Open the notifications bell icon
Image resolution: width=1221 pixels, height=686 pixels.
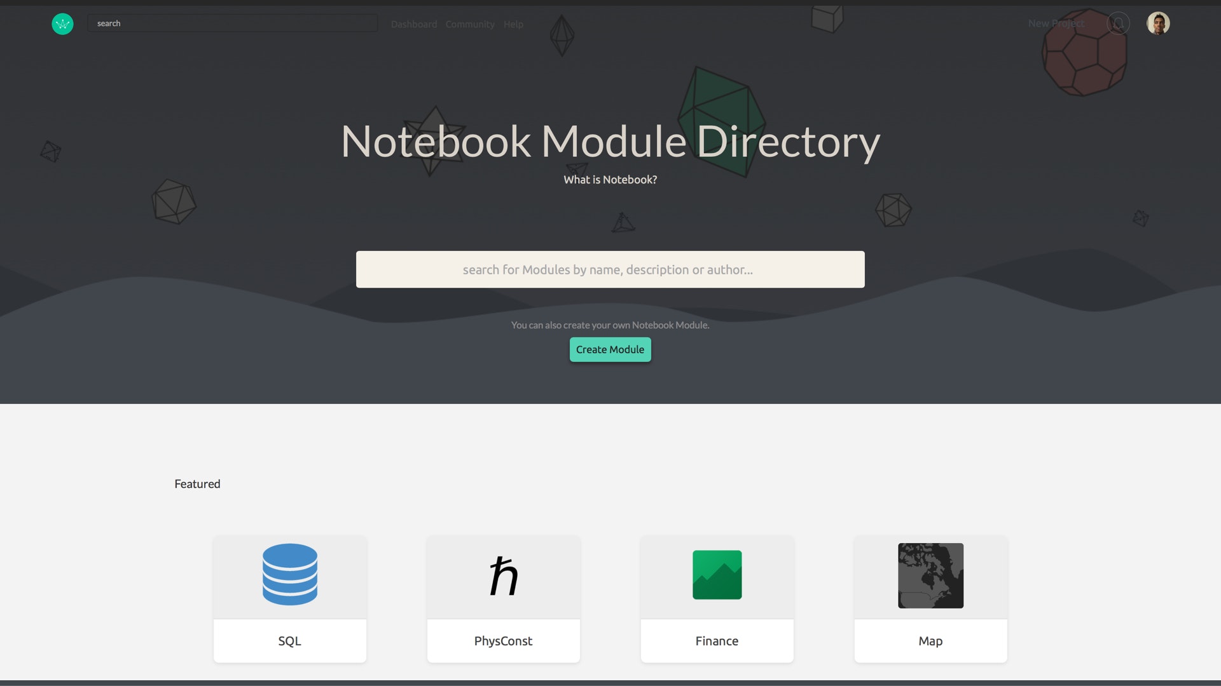pos(1118,24)
